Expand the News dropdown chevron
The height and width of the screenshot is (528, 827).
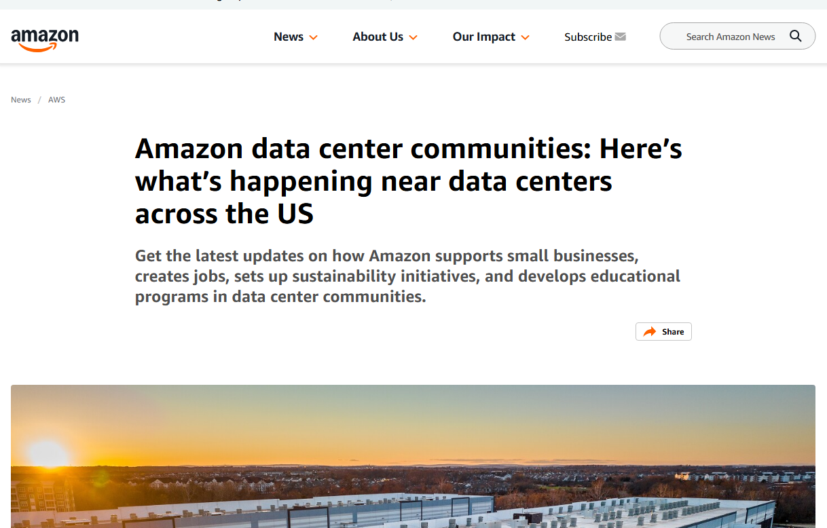313,37
